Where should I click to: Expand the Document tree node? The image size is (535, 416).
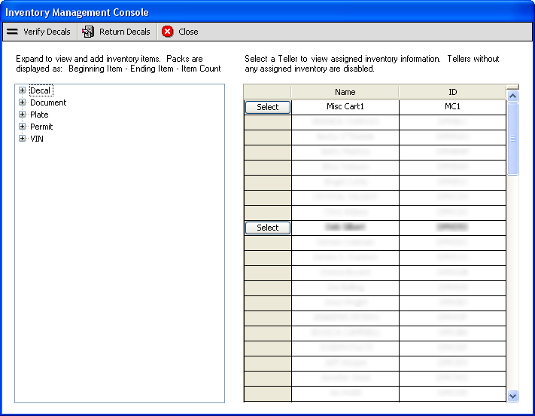coord(22,102)
